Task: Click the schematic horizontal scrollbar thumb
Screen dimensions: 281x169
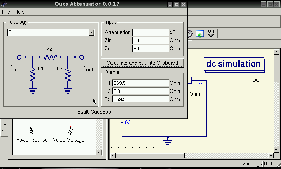Action: pos(150,155)
